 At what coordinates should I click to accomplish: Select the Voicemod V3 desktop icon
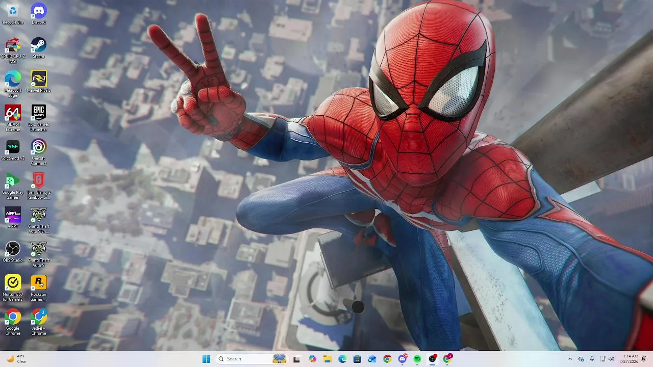(x=13, y=150)
